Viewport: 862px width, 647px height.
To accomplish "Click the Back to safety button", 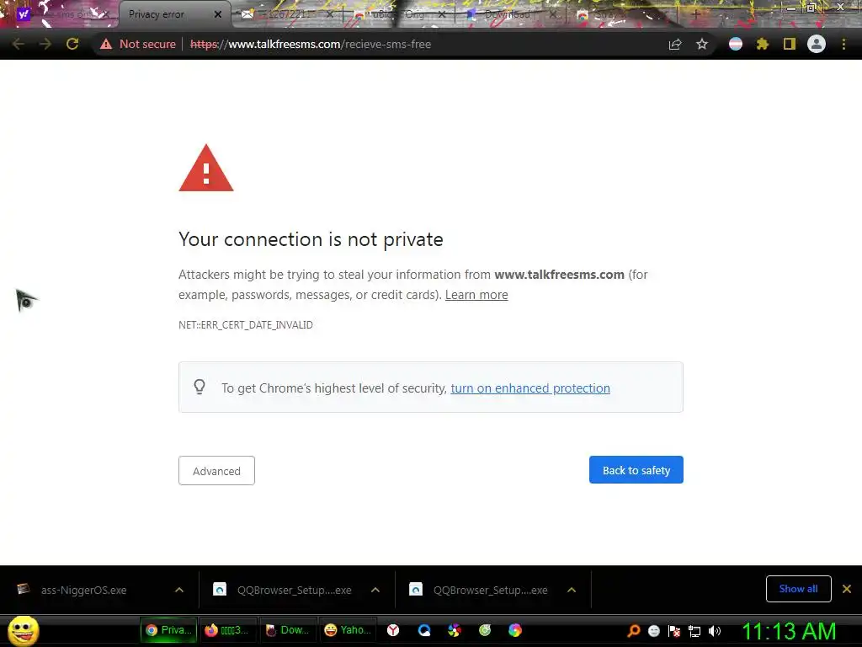I will [636, 470].
